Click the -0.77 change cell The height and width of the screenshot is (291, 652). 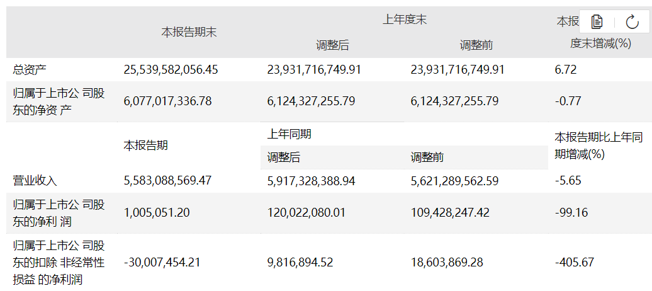coord(568,101)
